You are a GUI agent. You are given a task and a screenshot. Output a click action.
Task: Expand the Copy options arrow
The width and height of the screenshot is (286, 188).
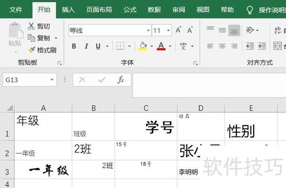pos(56,38)
